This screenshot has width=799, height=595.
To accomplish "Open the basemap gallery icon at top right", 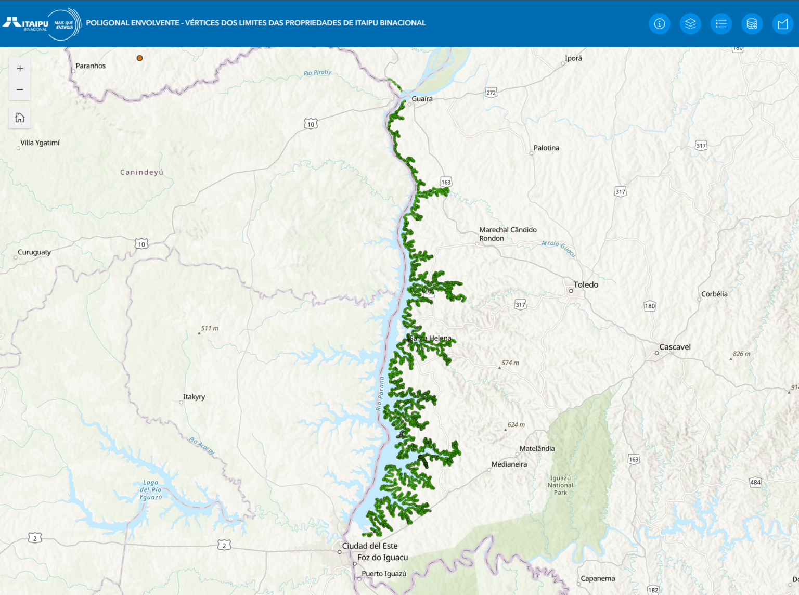I will [782, 23].
